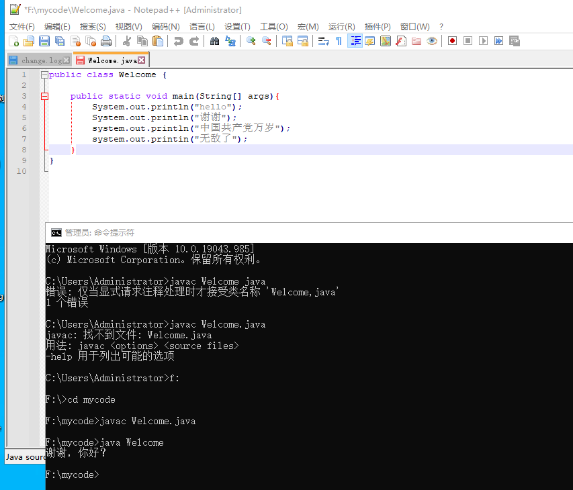
Task: Collapse the class Welcome fold marker
Action: click(44, 75)
